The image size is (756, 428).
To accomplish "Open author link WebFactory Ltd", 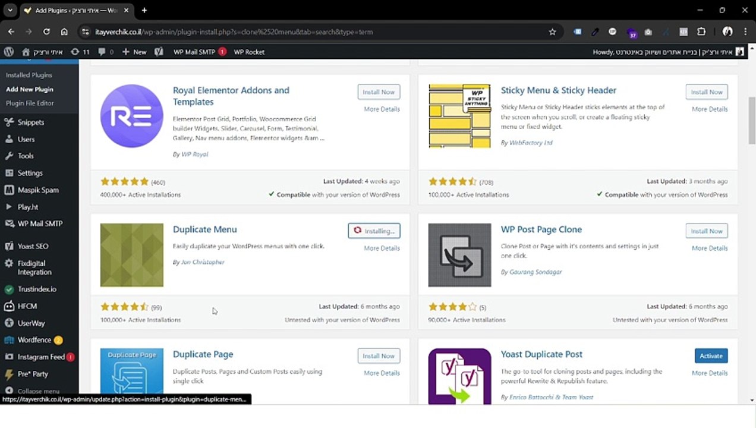I will pos(531,143).
